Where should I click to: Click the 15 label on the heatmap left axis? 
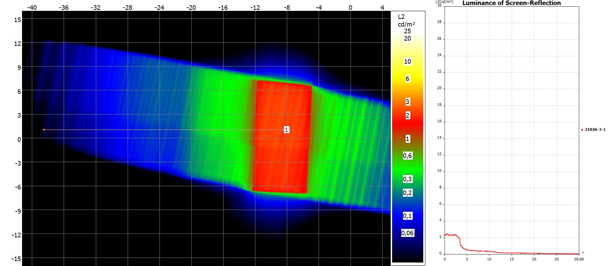[17, 20]
